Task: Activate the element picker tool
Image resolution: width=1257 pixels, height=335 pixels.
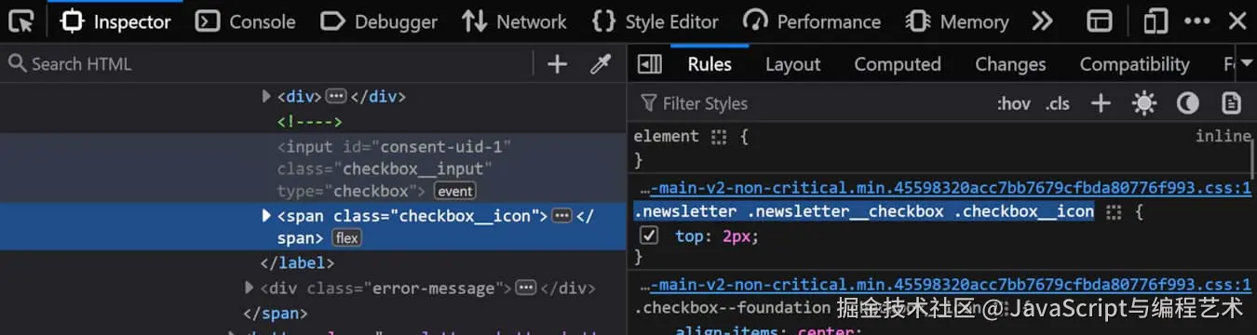Action: pos(20,20)
